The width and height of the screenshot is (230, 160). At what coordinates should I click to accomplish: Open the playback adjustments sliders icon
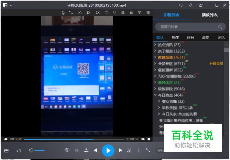[x=86, y=150]
